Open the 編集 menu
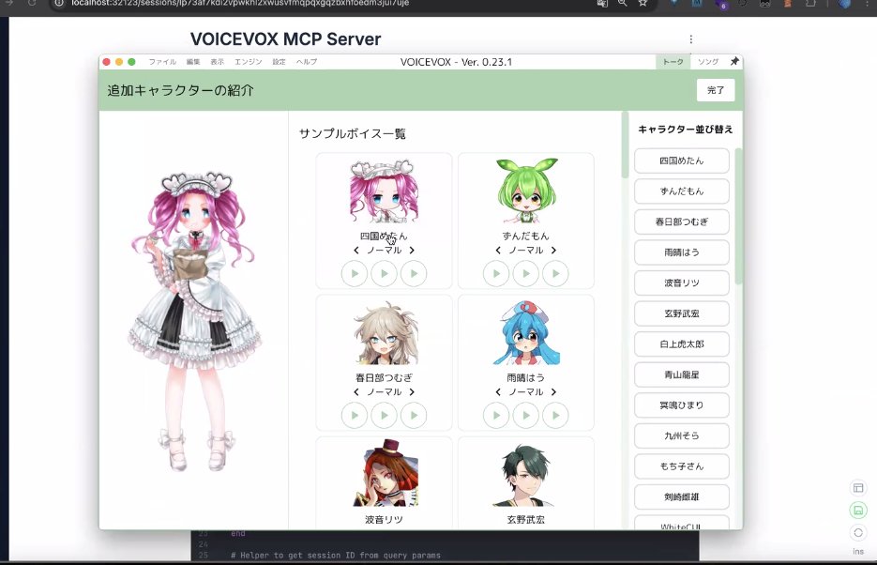This screenshot has width=877, height=565. click(x=193, y=62)
